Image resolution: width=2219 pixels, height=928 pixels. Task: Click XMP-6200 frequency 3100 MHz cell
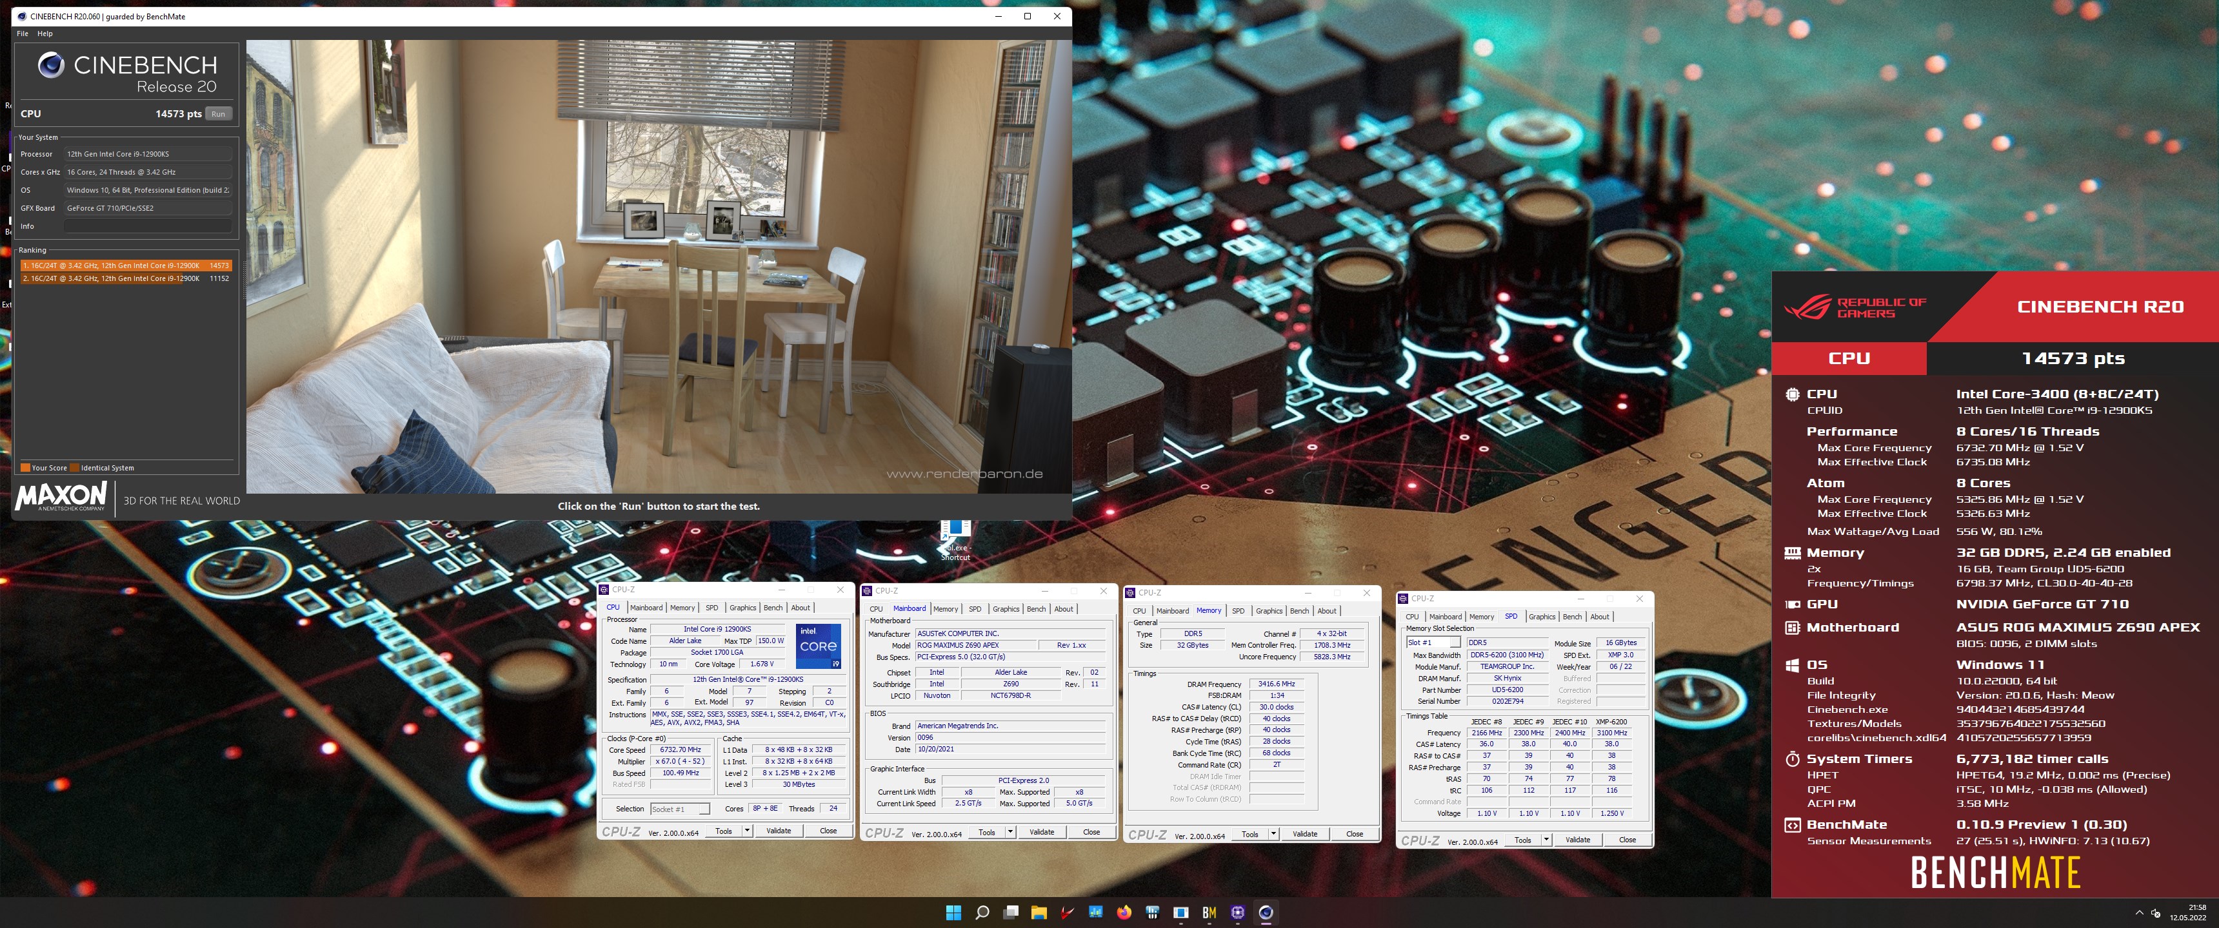[1612, 733]
